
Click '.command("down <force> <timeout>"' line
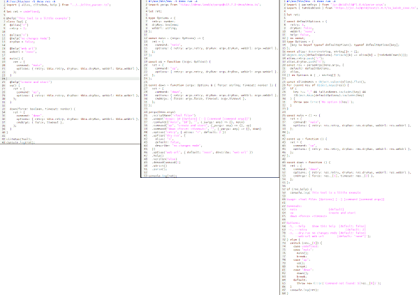pos(207,129)
